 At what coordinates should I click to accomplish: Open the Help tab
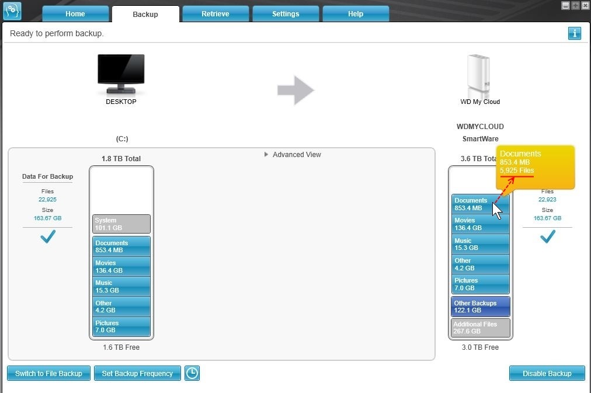pos(356,14)
